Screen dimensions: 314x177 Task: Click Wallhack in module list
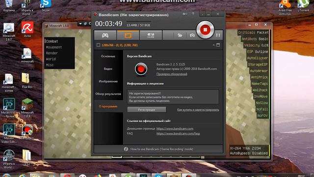tap(260, 90)
